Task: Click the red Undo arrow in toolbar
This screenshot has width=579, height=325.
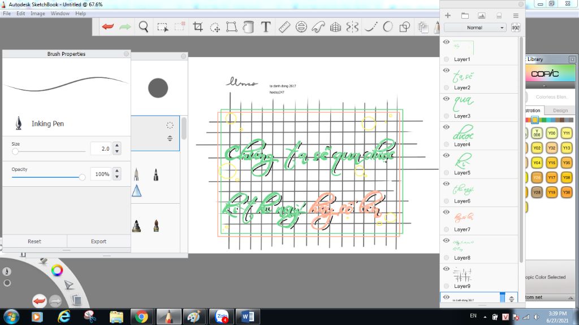Action: click(x=108, y=27)
